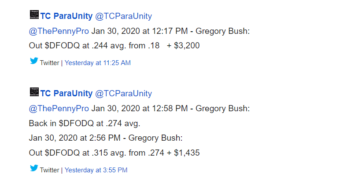Open the TC ParaUnity name in the second post
The width and height of the screenshot is (362, 193).
pos(66,93)
